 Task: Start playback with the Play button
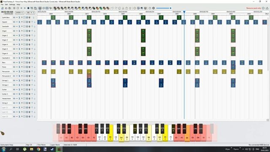pos(14,8)
